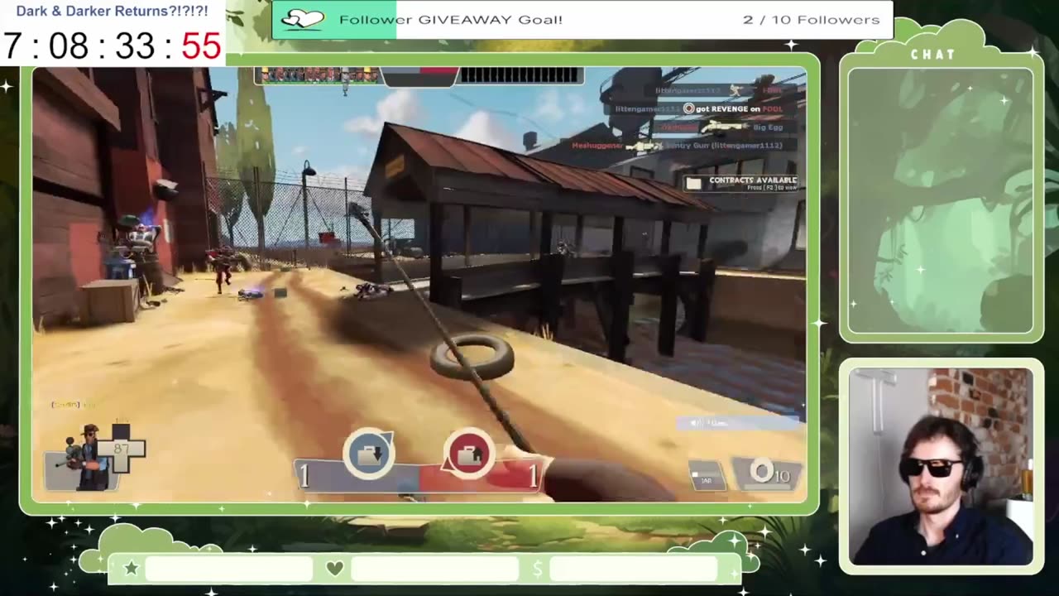The height and width of the screenshot is (596, 1059).
Task: Click the 'Big Egg' name in the kill feed
Action: coord(768,127)
